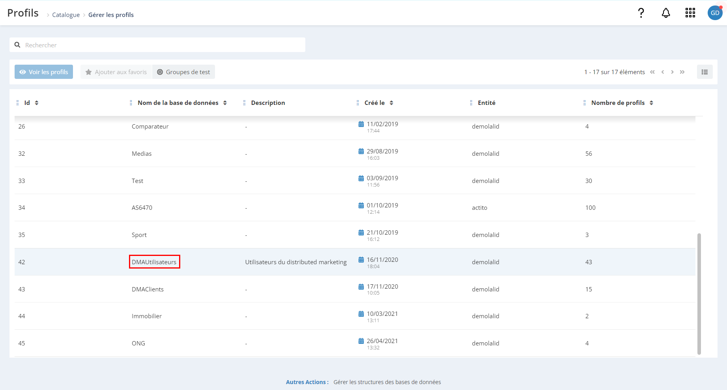Grab the Id column drag handle
This screenshot has width=727, height=390.
pos(17,103)
